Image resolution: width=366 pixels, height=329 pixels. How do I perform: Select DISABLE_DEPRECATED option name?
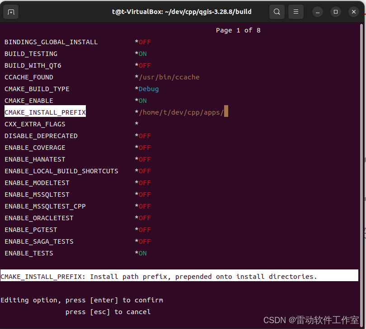coord(41,136)
